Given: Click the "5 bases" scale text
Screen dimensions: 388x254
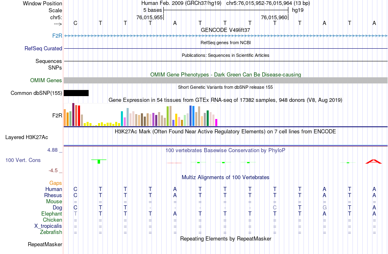Looking at the screenshot, I should (x=152, y=10).
